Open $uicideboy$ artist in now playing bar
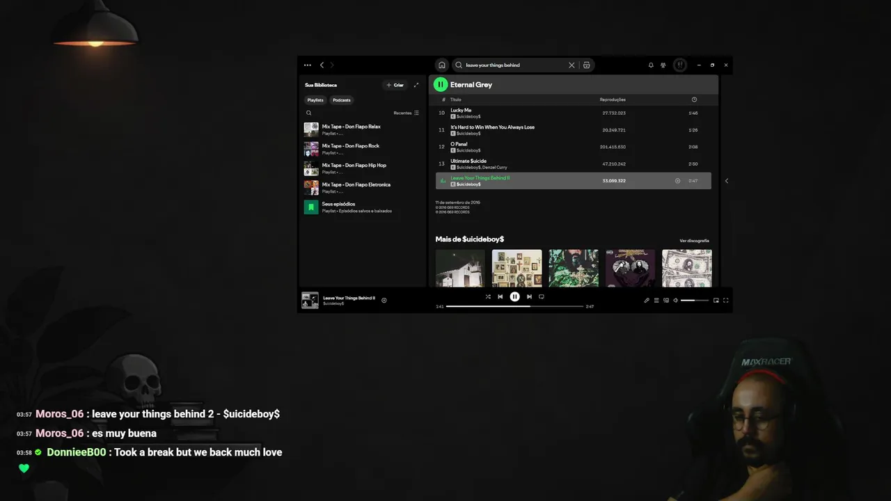 [x=333, y=303]
